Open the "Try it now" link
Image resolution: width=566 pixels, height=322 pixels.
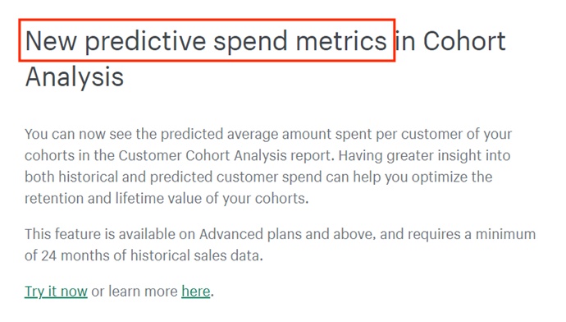coord(56,292)
